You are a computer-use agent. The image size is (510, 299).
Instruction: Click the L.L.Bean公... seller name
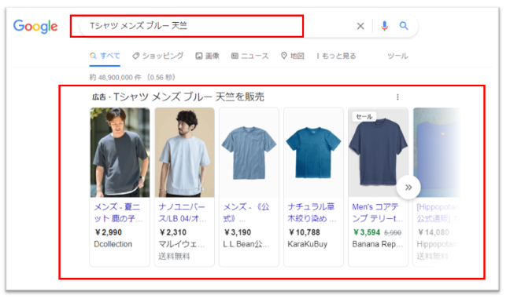[x=246, y=244]
